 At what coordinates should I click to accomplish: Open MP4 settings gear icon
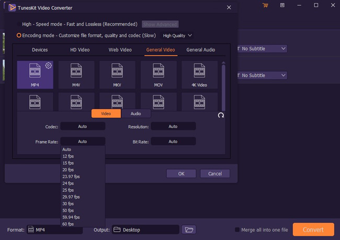pos(49,66)
